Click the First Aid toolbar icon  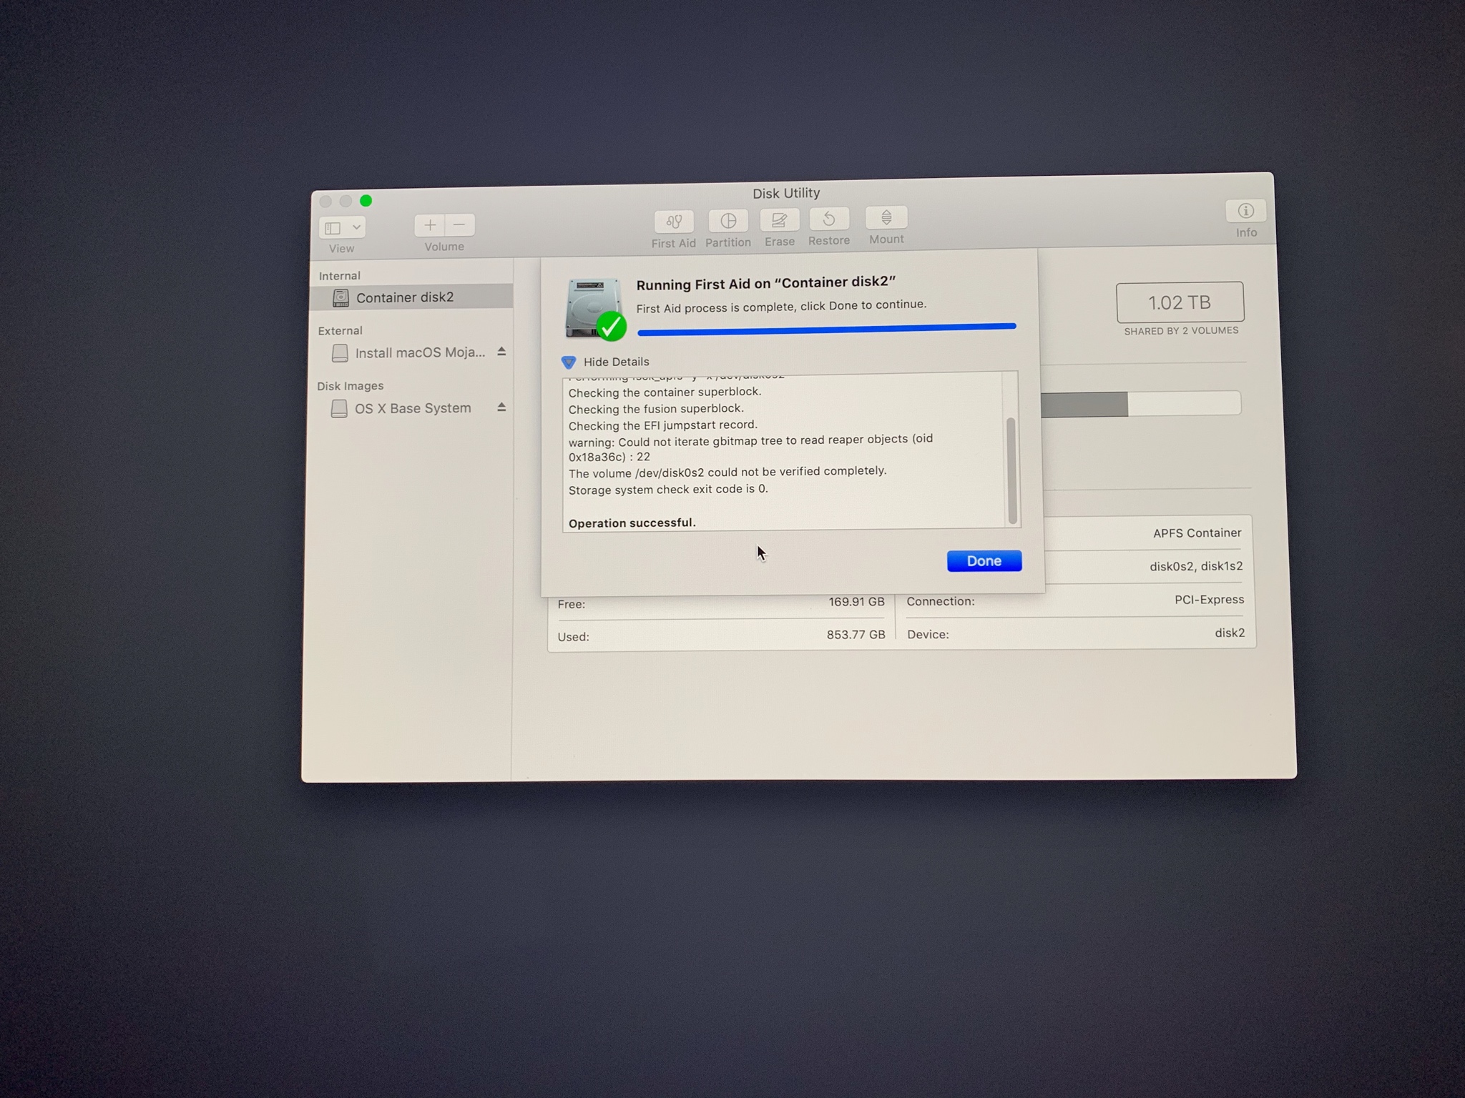coord(673,222)
